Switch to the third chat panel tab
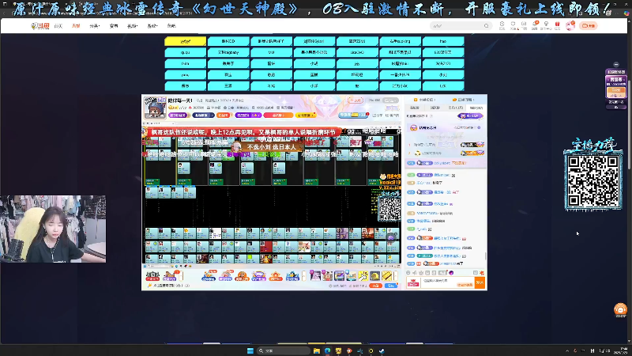This screenshot has width=632, height=356. click(x=456, y=108)
